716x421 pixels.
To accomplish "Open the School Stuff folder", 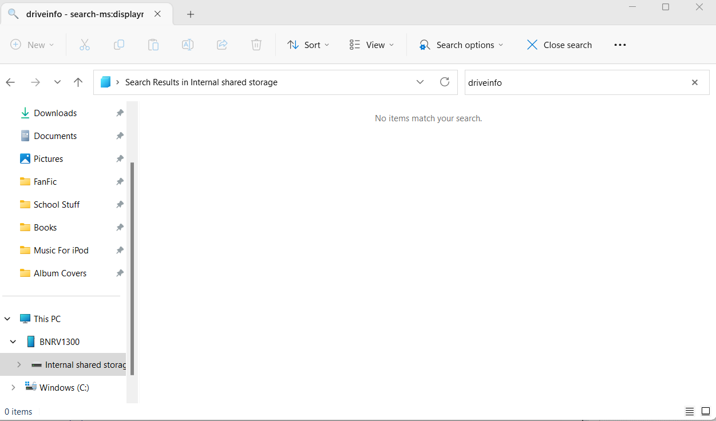I will click(x=57, y=205).
